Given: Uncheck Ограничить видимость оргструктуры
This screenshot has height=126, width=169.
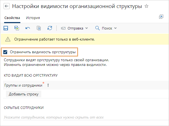Looking at the screenshot, I should [5, 52].
